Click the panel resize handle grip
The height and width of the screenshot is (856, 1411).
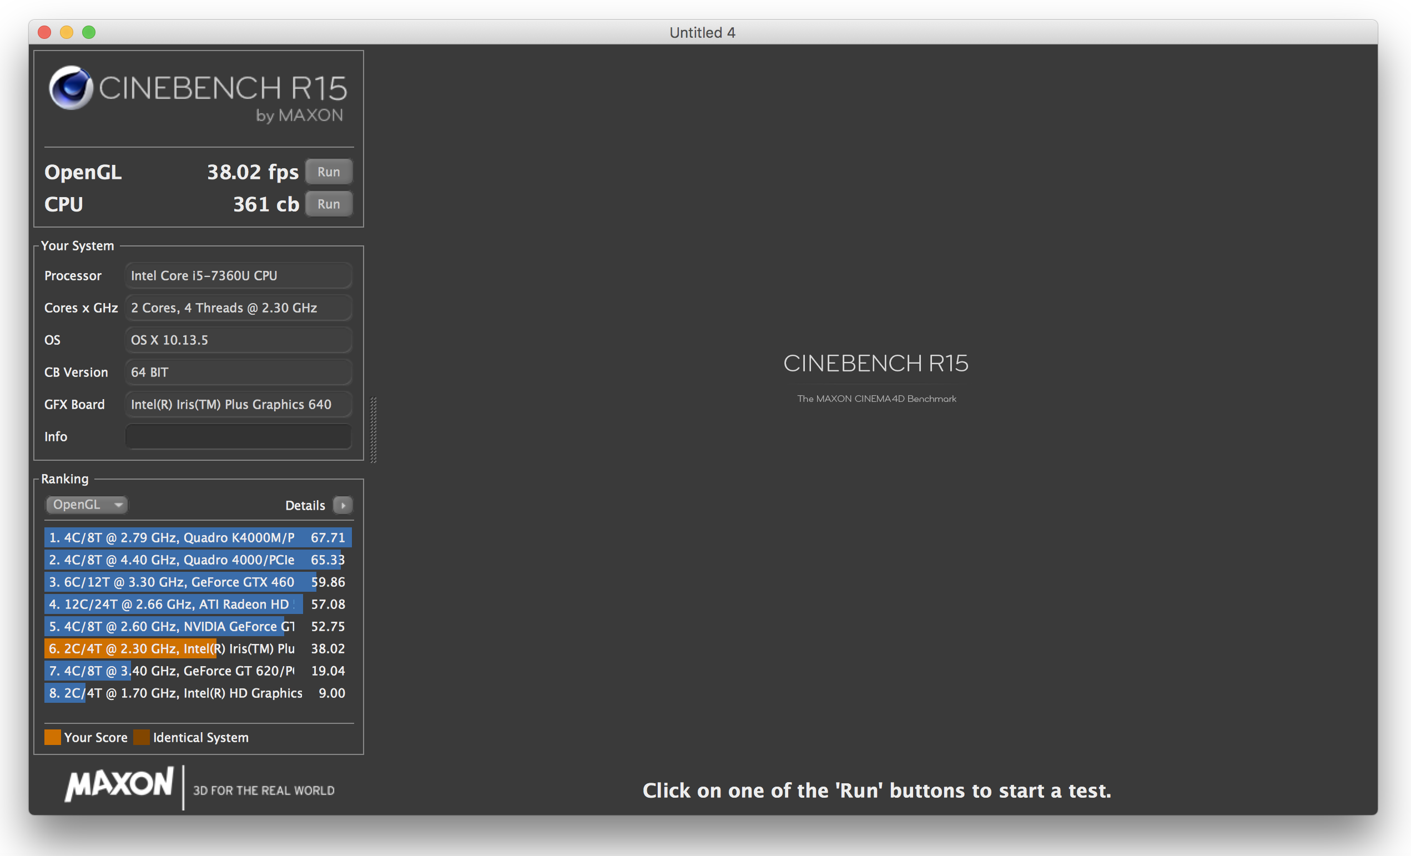pyautogui.click(x=374, y=430)
